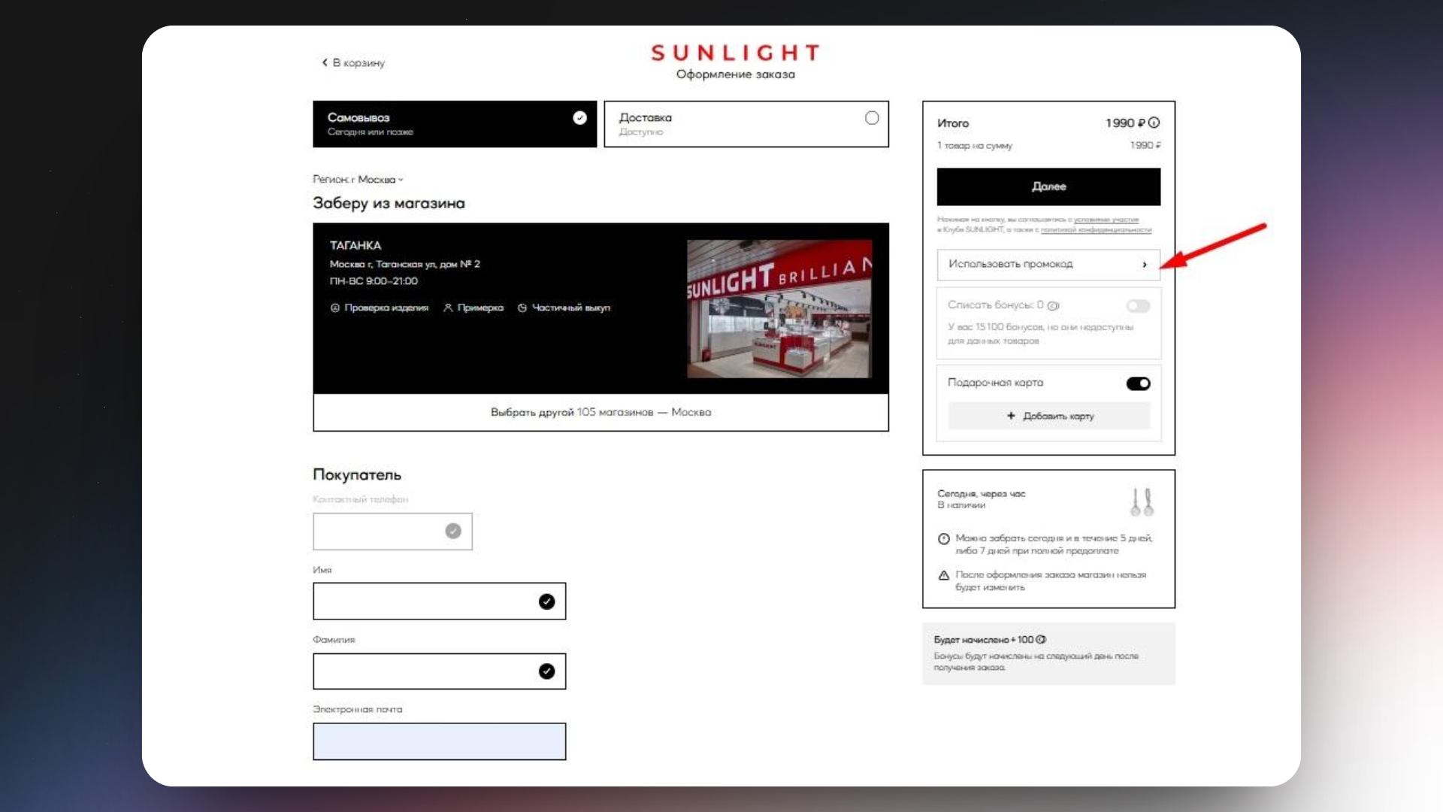Open the политикой конфиденциальности link
This screenshot has width=1443, height=812.
(1096, 229)
